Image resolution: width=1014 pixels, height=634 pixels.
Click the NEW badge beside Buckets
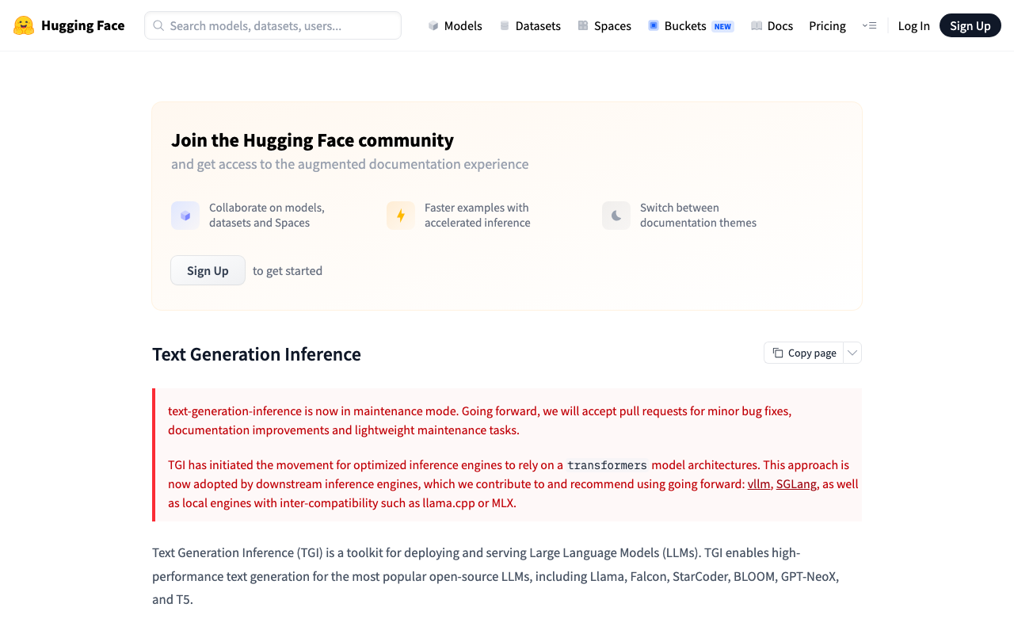coord(722,26)
